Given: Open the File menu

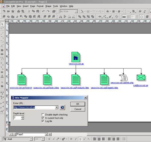Looking at the screenshot, I should pos(8,6).
